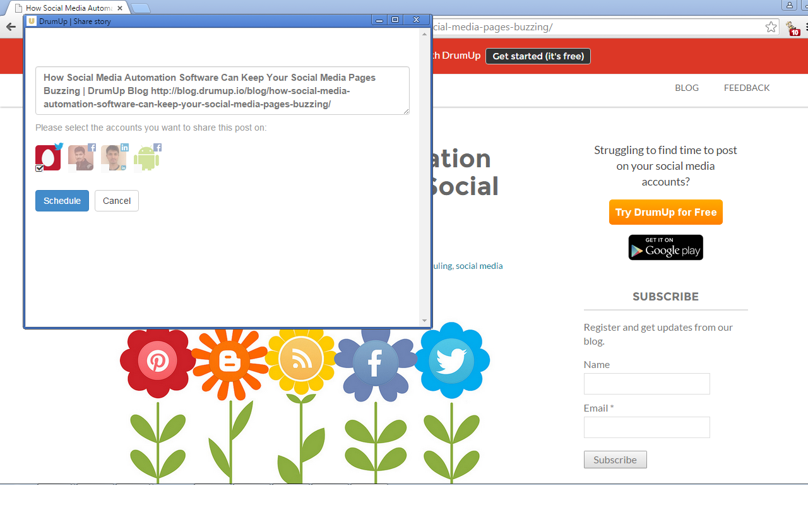Open a new browser tab

[141, 8]
